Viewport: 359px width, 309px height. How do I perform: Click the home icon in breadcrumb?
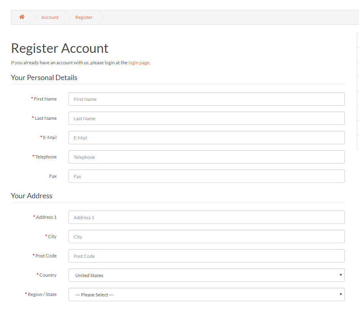pos(22,17)
